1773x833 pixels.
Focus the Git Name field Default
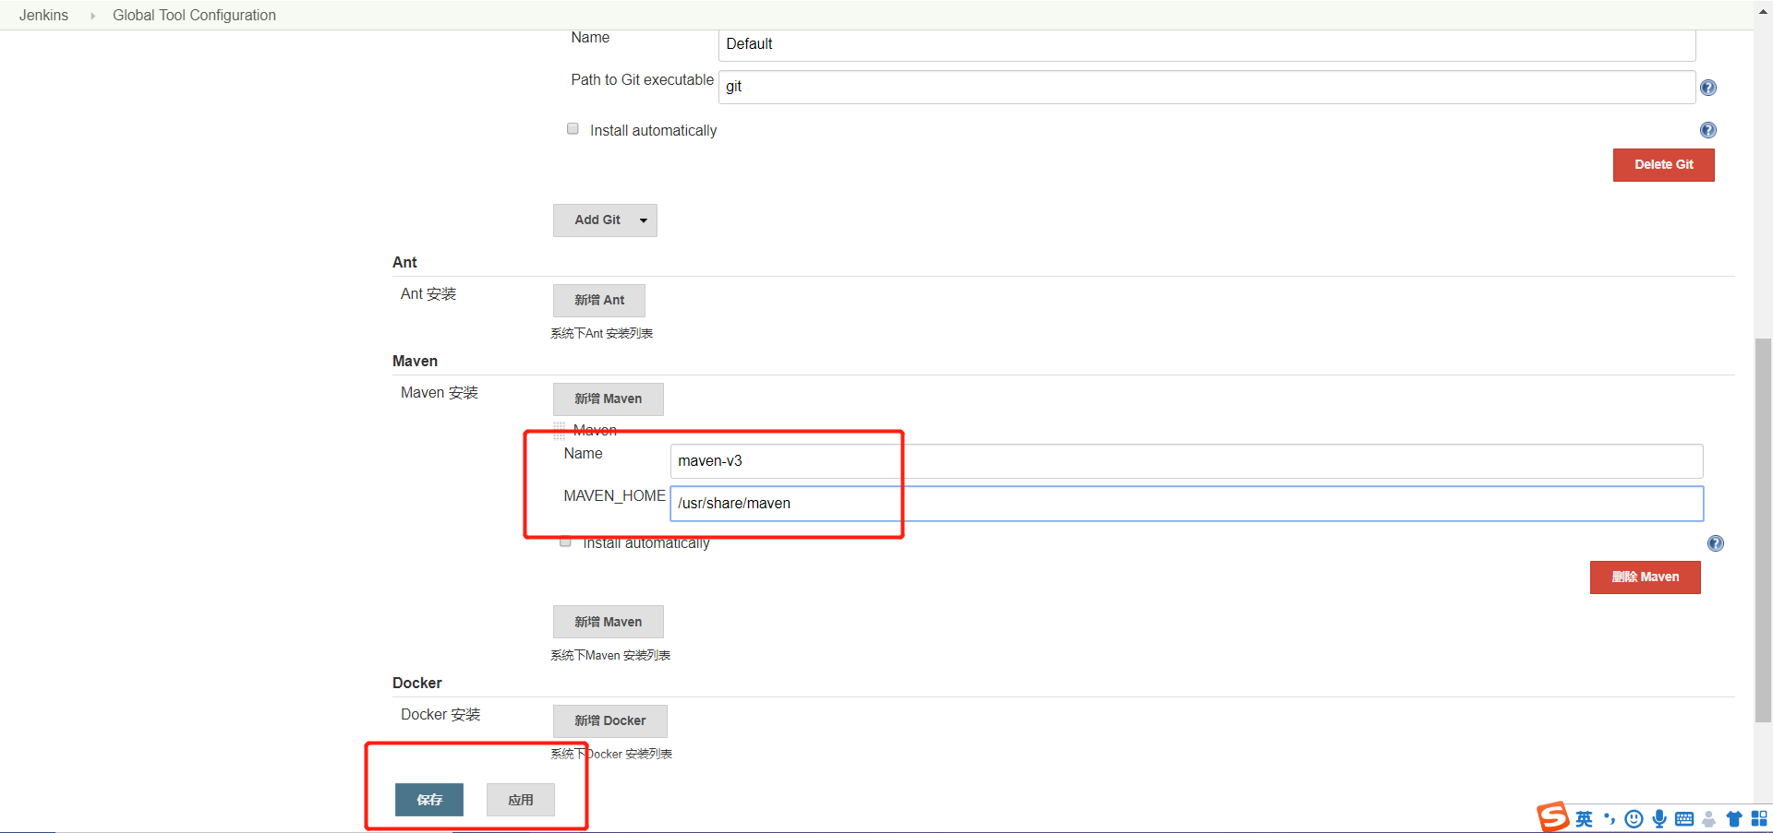[1207, 44]
